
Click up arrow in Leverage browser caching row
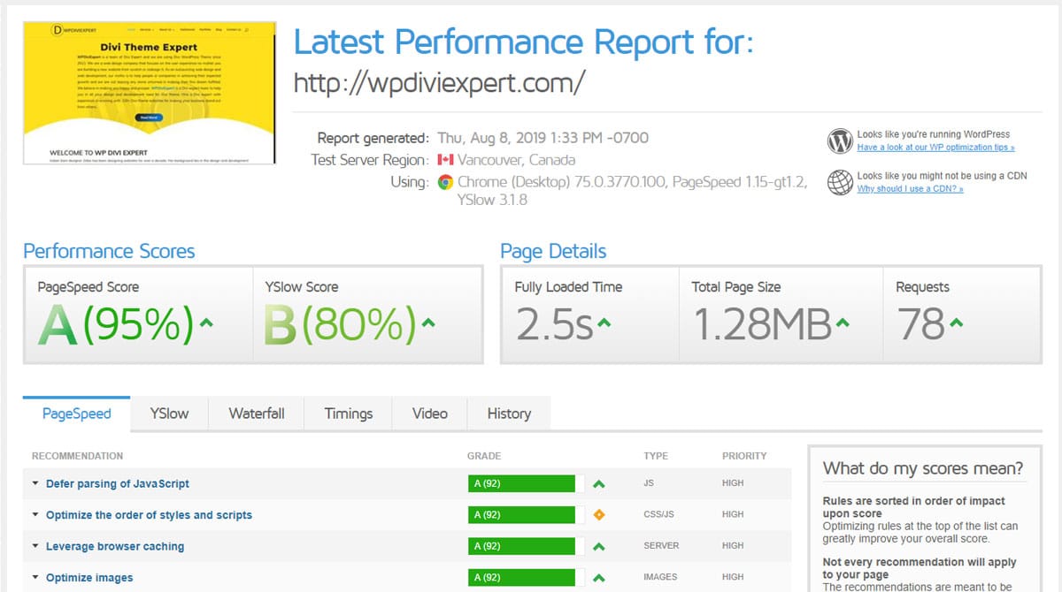(x=599, y=547)
